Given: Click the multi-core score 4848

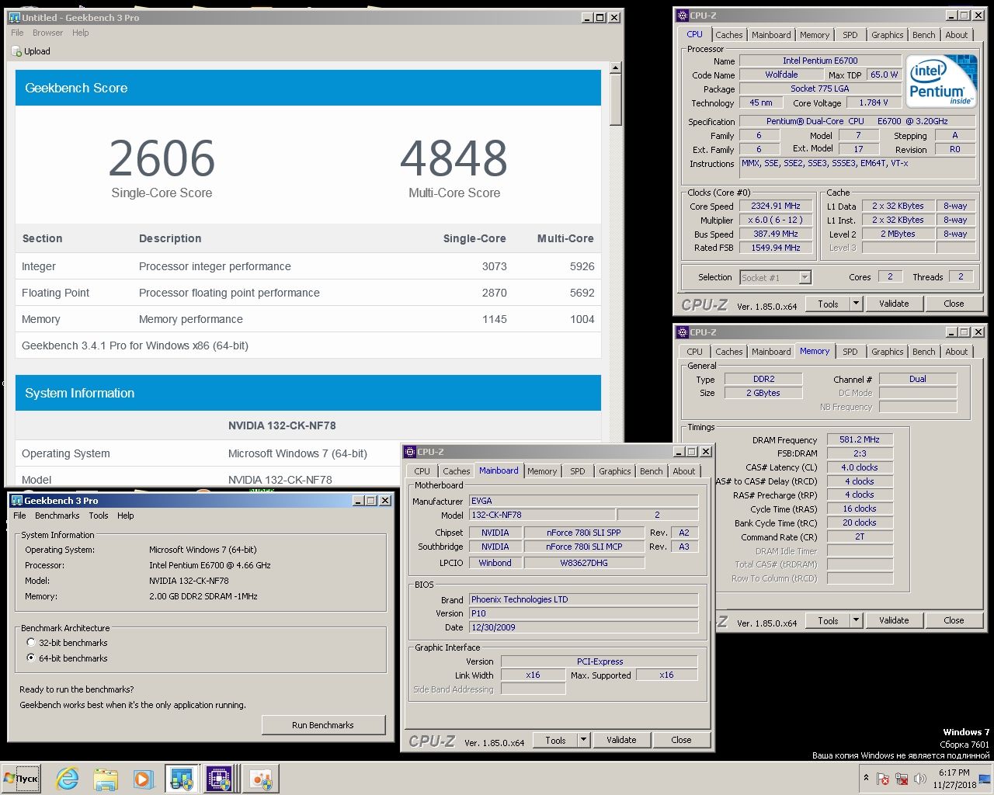Looking at the screenshot, I should pos(454,158).
